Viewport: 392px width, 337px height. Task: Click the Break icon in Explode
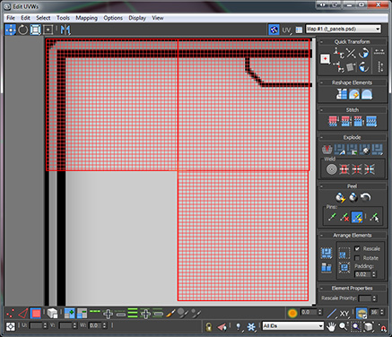pyautogui.click(x=327, y=150)
